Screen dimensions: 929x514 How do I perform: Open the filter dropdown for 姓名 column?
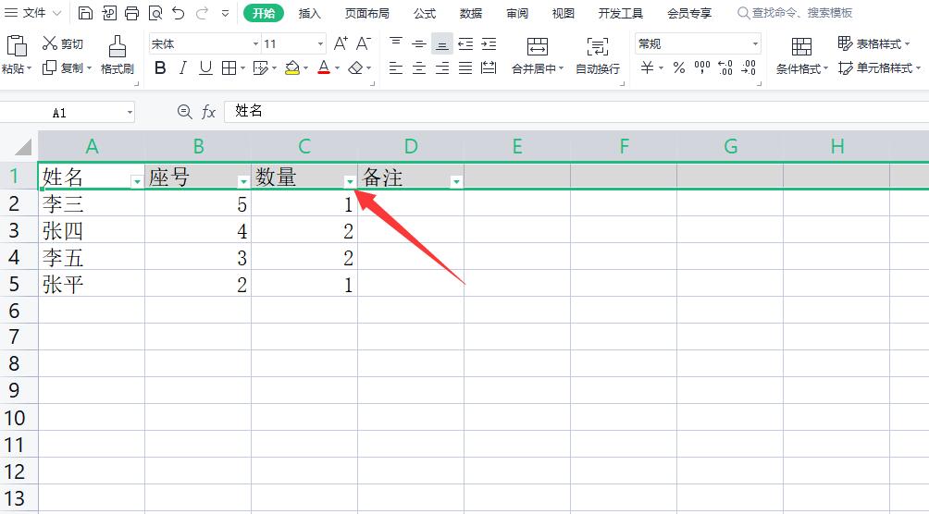tap(137, 182)
